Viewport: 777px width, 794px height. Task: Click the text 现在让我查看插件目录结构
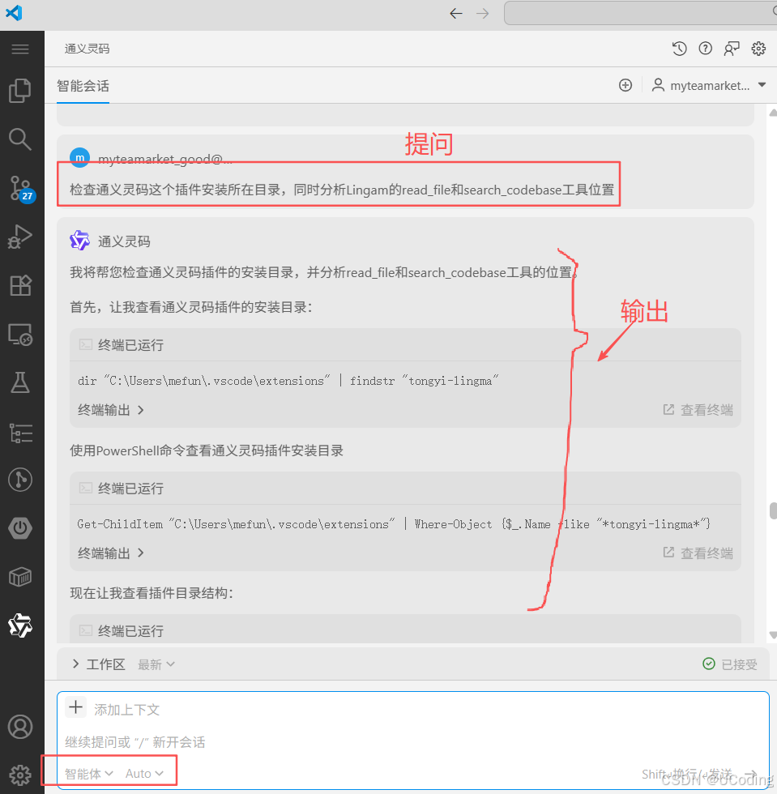(x=152, y=593)
